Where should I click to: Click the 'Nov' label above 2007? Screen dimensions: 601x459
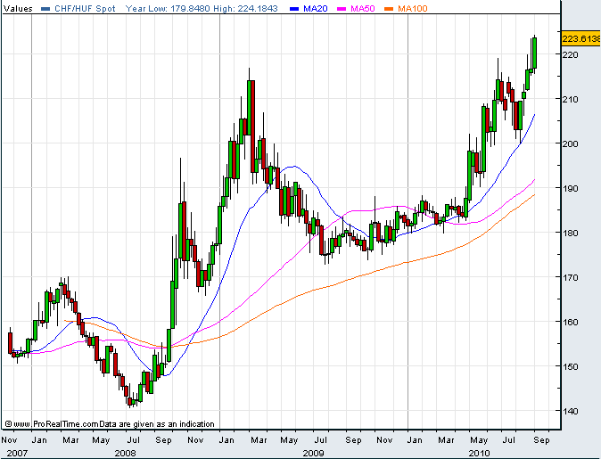pos(9,440)
